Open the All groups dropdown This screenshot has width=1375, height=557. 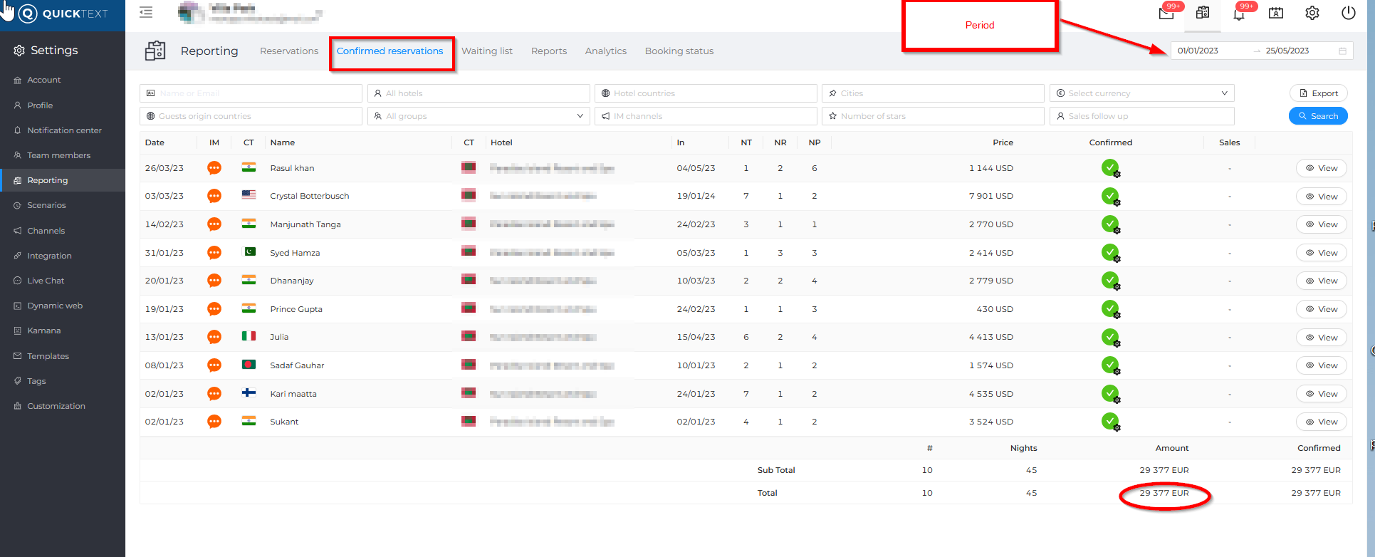point(479,116)
